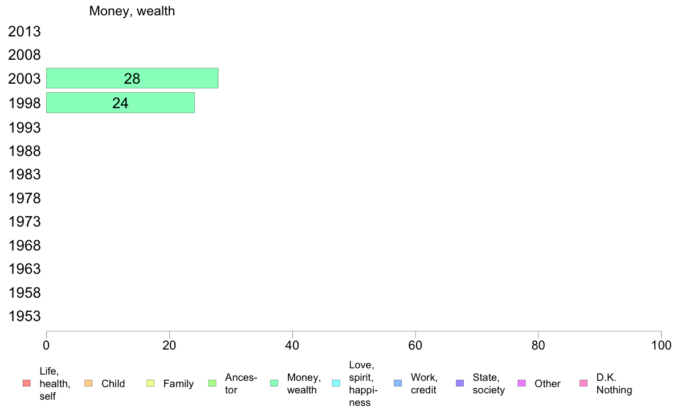Click the yellow Family legend swatch
677x419 pixels.
(x=150, y=383)
